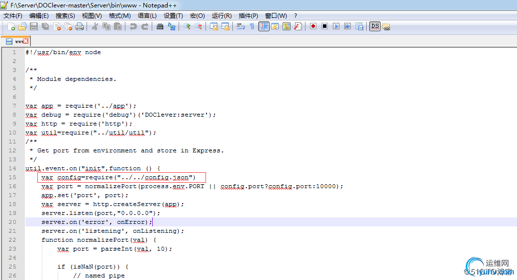Toggle synchronize horizontal scrolling icon
Image resolution: width=517 pixels, height=280 pixels.
point(225,27)
